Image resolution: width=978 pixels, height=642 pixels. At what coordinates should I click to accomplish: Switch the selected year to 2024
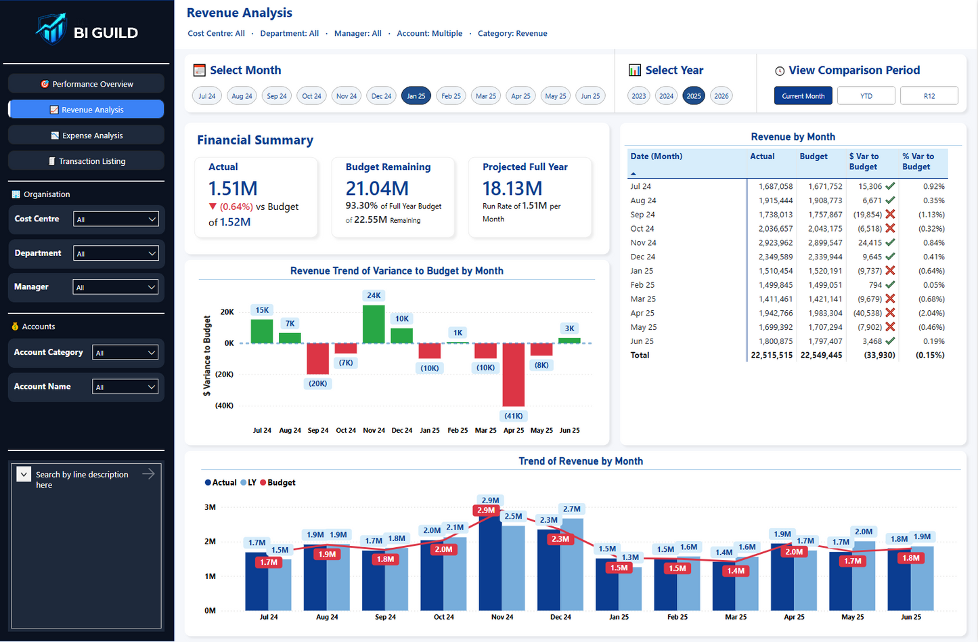tap(666, 95)
